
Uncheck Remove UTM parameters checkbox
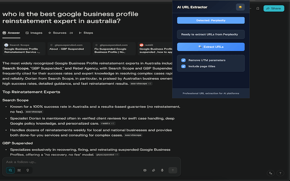point(183,60)
